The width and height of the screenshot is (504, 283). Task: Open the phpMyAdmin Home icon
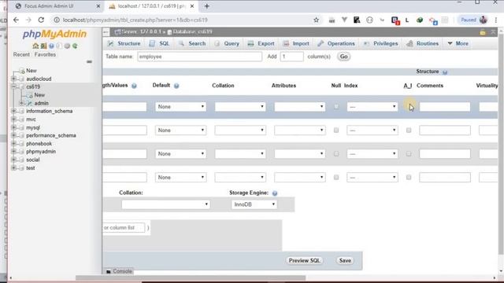click(x=35, y=46)
